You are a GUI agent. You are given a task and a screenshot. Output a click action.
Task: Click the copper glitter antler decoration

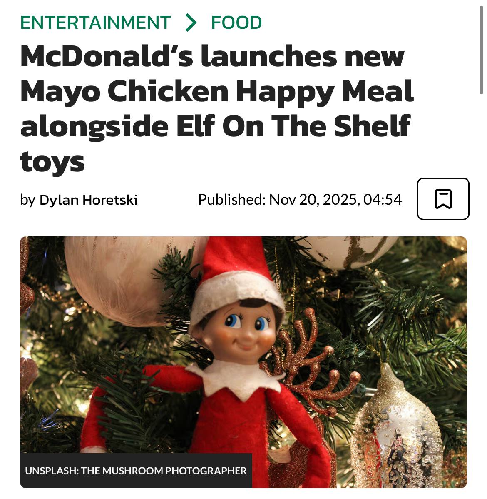pyautogui.click(x=313, y=363)
